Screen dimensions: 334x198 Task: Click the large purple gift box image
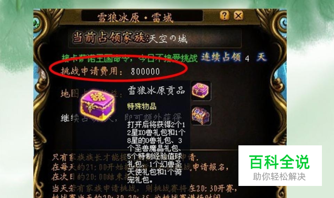pos(97,105)
